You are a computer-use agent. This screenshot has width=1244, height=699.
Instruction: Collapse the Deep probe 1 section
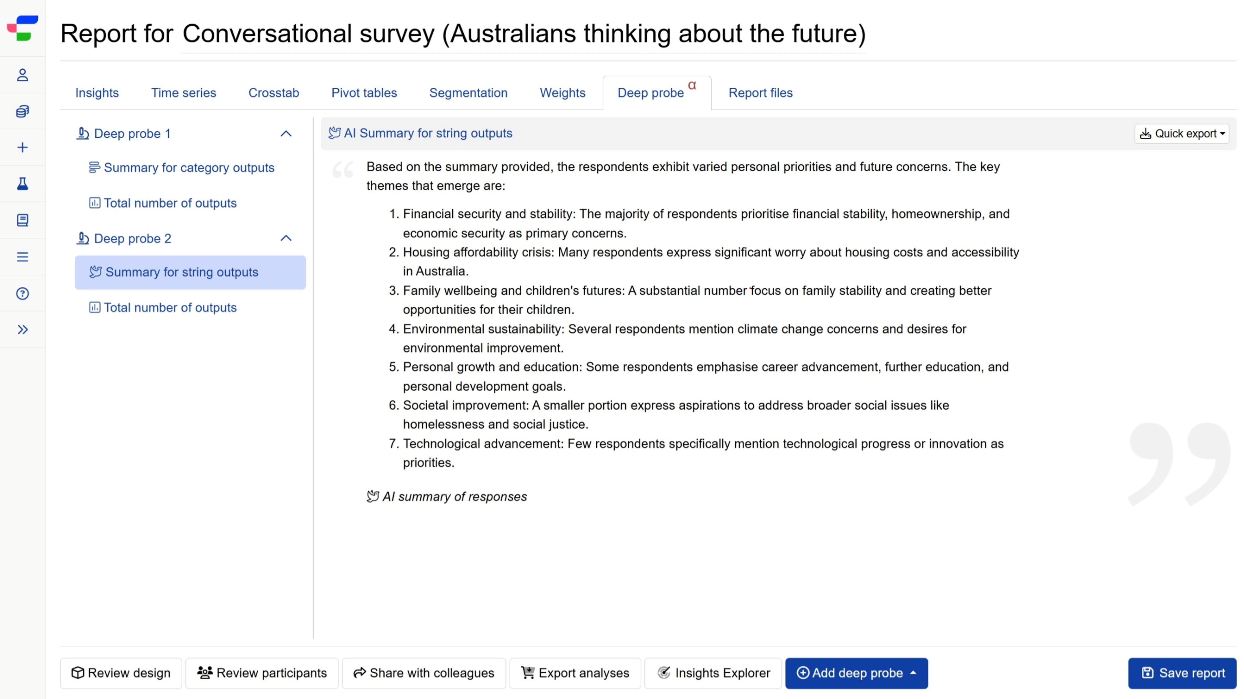[286, 134]
